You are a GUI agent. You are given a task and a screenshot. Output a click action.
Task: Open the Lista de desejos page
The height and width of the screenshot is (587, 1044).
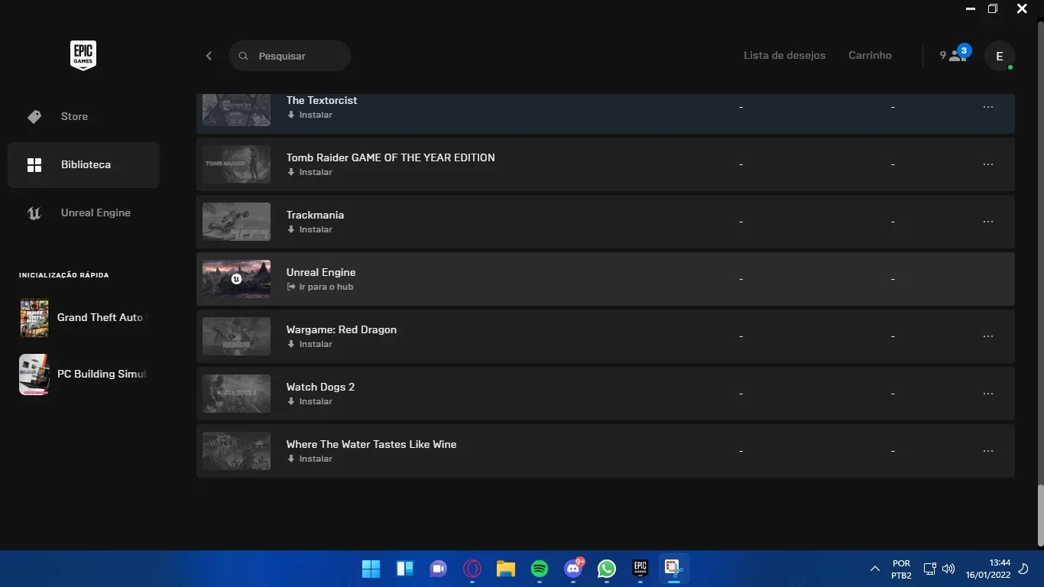click(784, 55)
